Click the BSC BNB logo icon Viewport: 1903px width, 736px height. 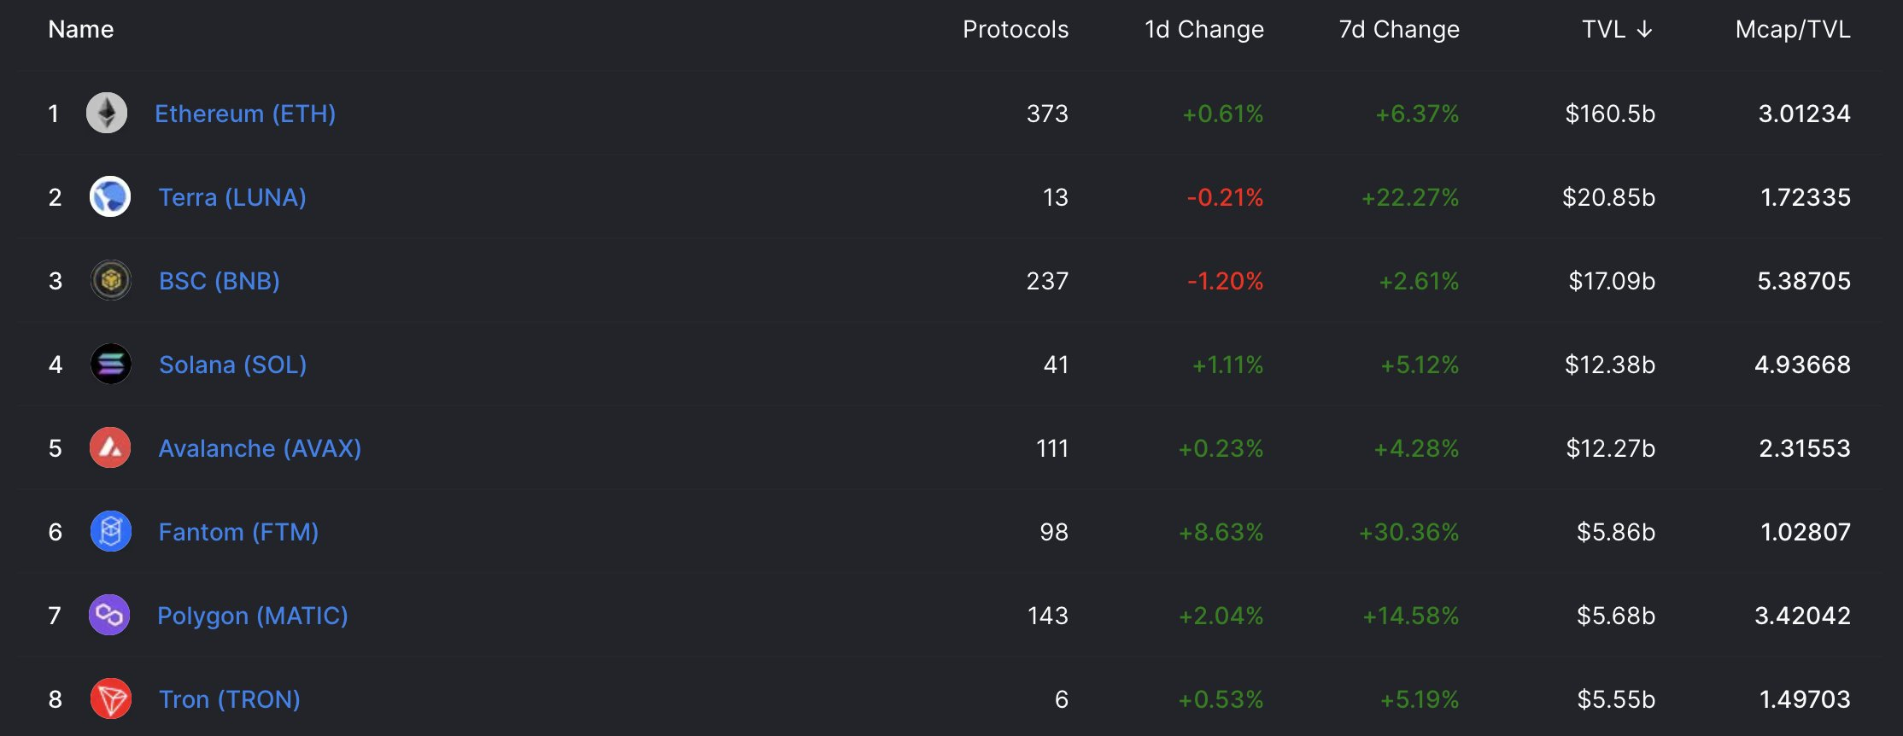coord(111,280)
